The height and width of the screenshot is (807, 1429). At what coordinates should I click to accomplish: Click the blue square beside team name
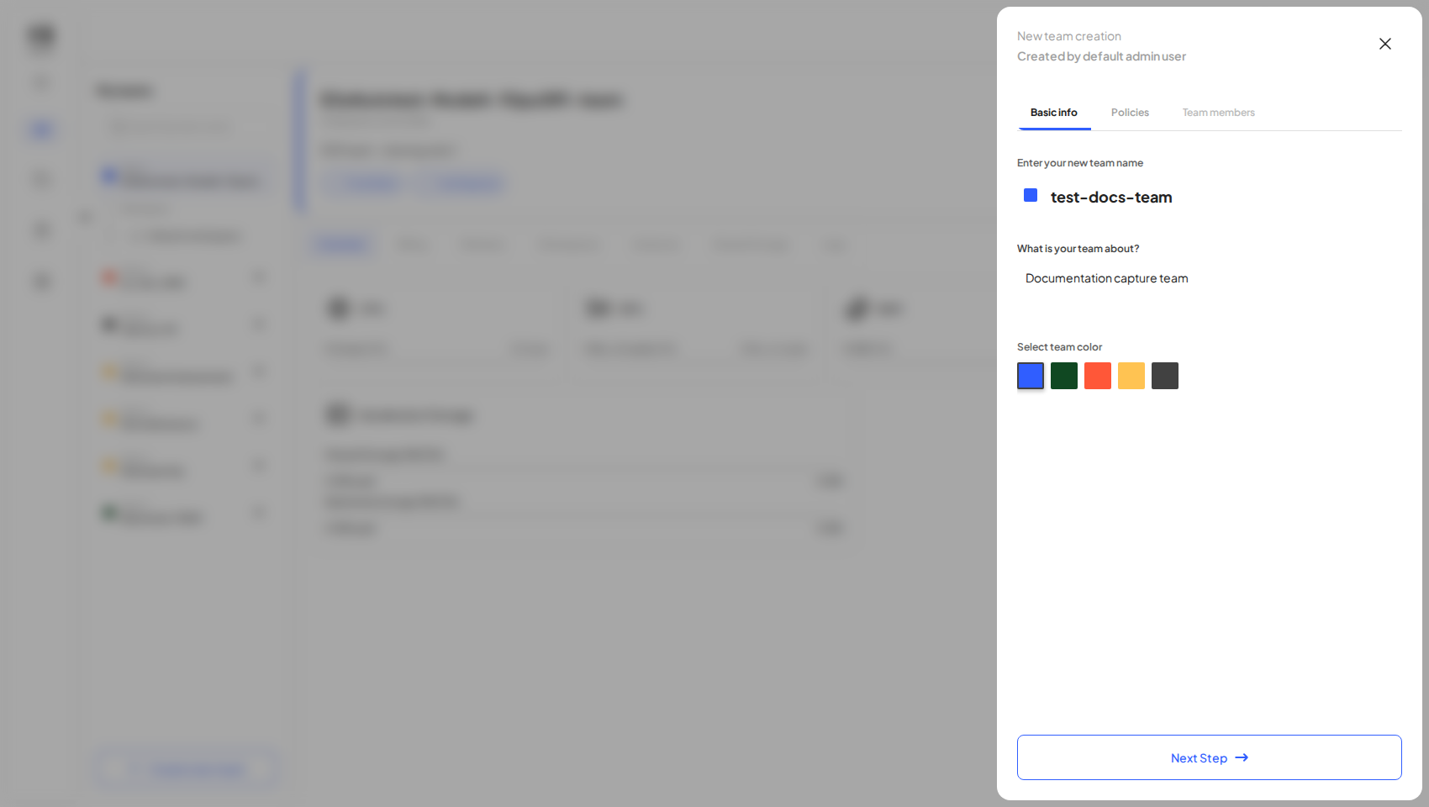tap(1031, 195)
